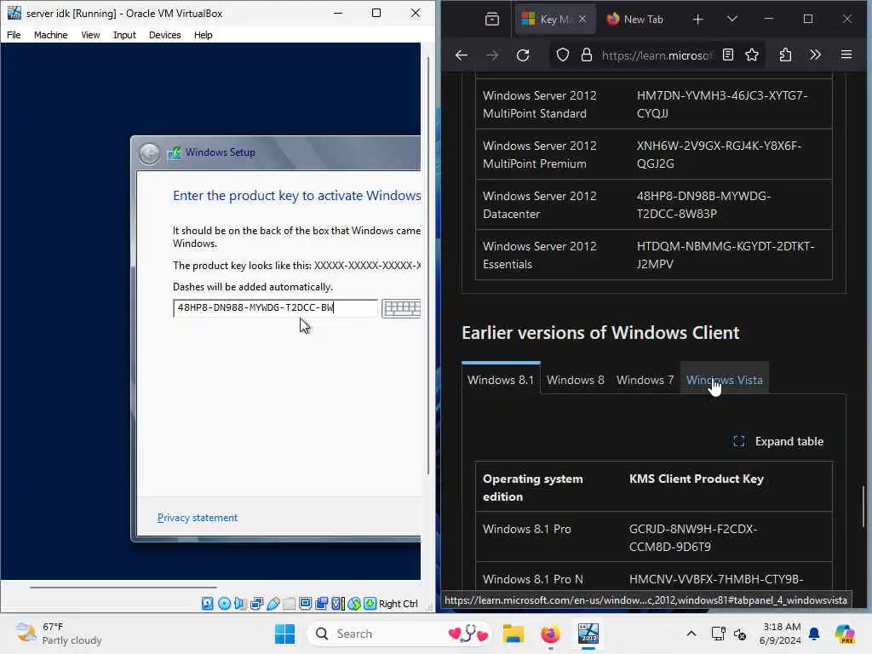The height and width of the screenshot is (654, 872).
Task: Switch to the Windows 8 tab
Action: point(575,380)
